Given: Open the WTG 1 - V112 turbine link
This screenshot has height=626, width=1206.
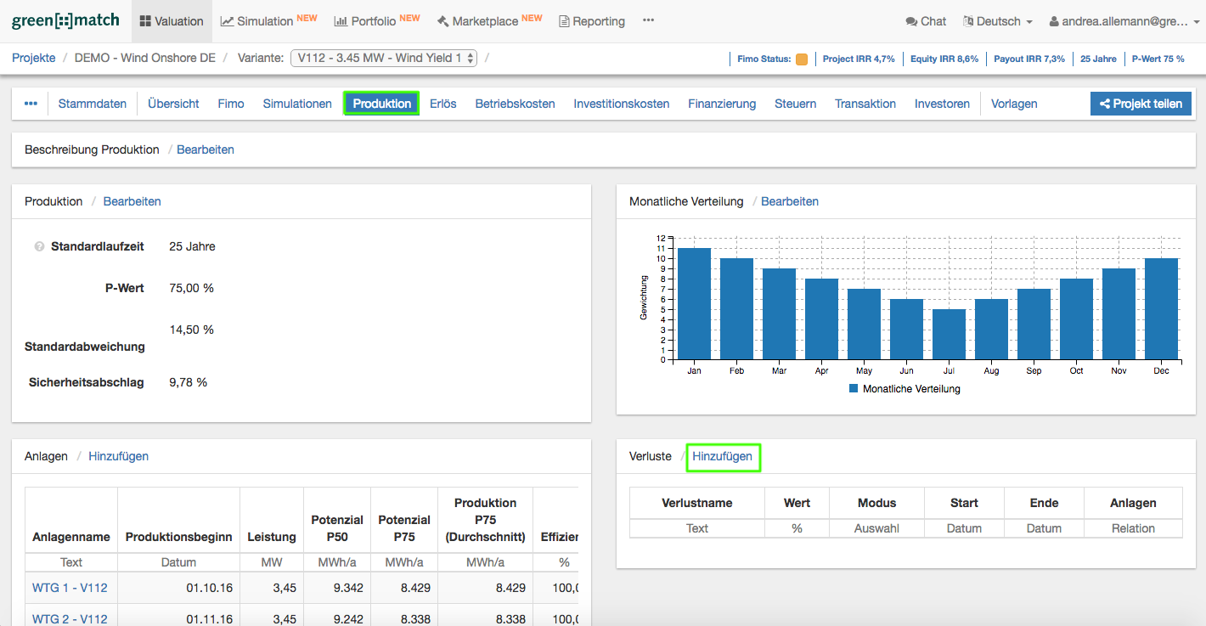Looking at the screenshot, I should coord(70,587).
